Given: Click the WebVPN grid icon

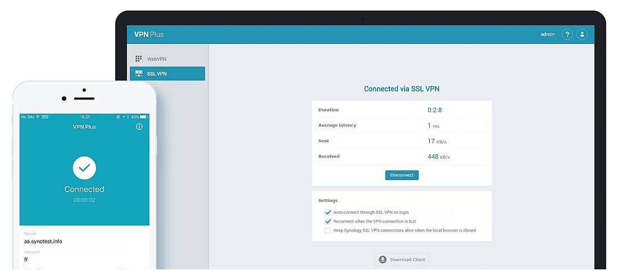Looking at the screenshot, I should tap(138, 59).
